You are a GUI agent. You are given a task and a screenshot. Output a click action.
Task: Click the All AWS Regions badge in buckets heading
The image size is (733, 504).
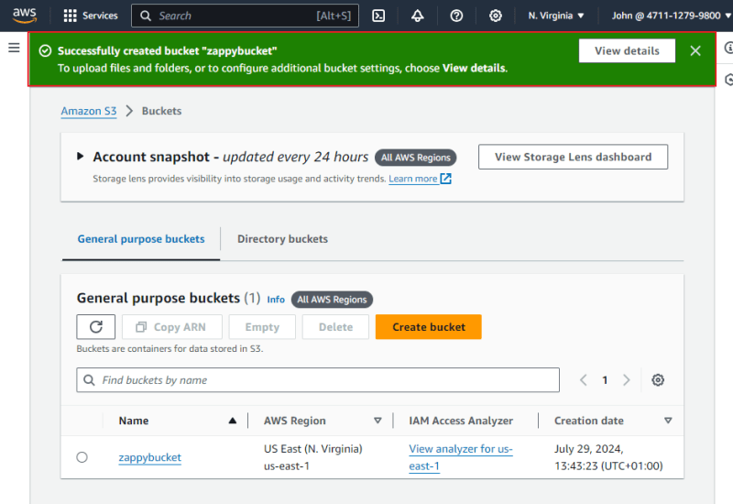click(332, 300)
